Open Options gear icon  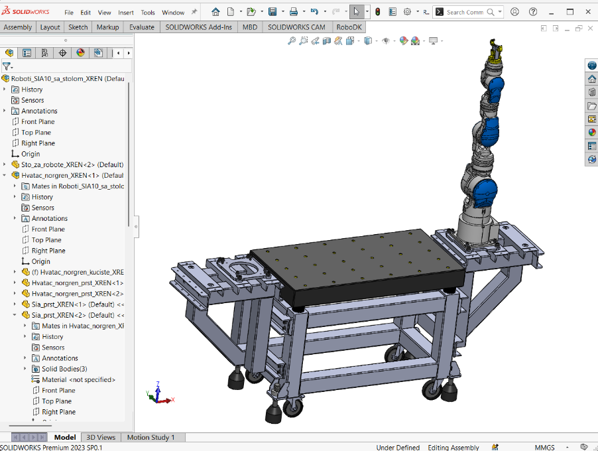point(407,12)
